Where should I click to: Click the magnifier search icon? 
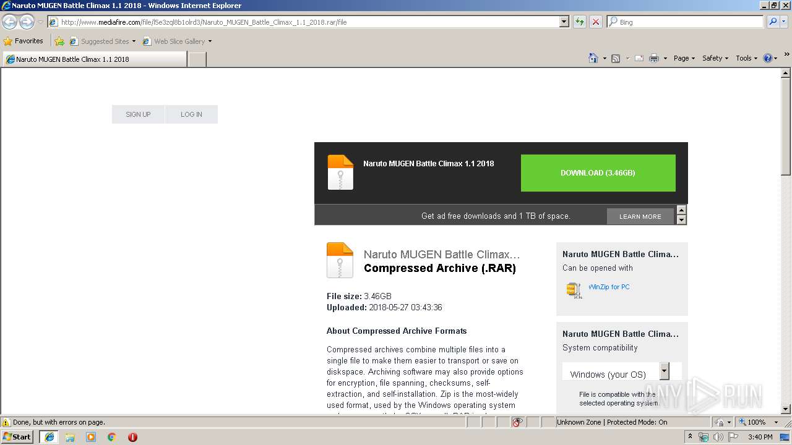[772, 22]
